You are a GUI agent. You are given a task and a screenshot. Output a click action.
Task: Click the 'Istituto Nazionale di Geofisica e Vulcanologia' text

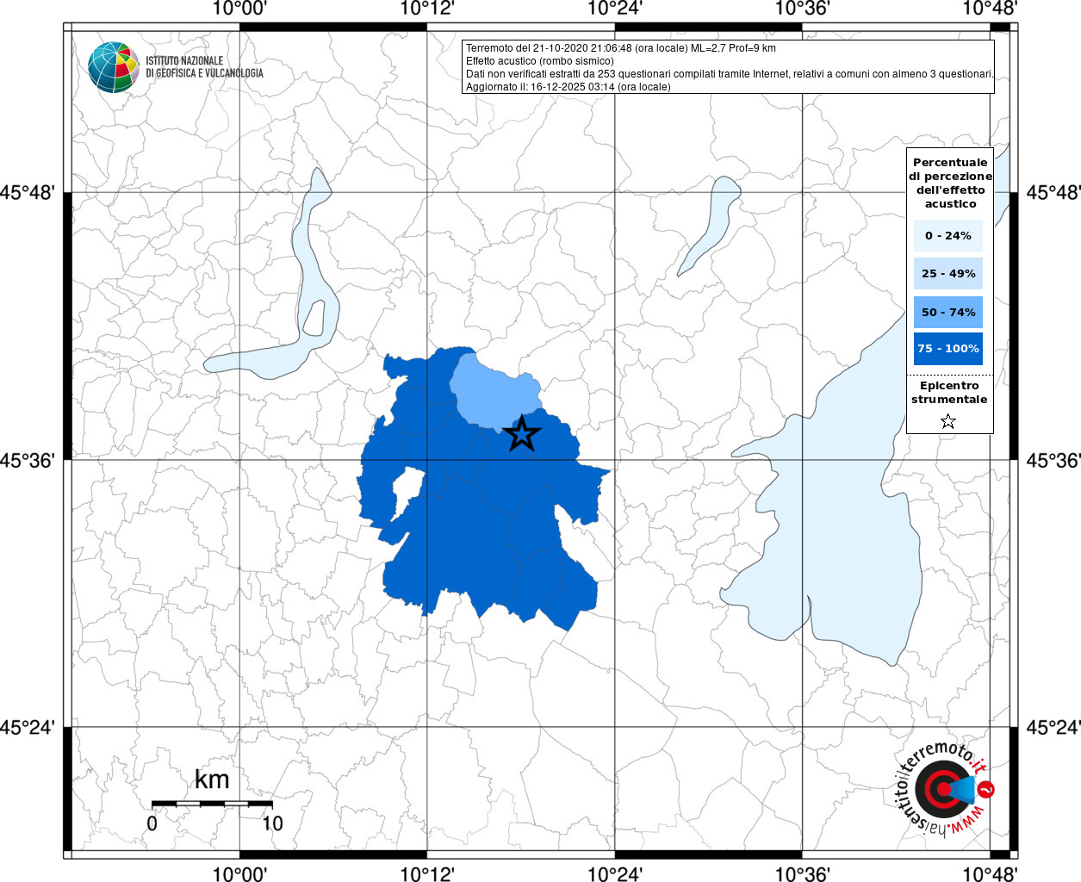(204, 67)
